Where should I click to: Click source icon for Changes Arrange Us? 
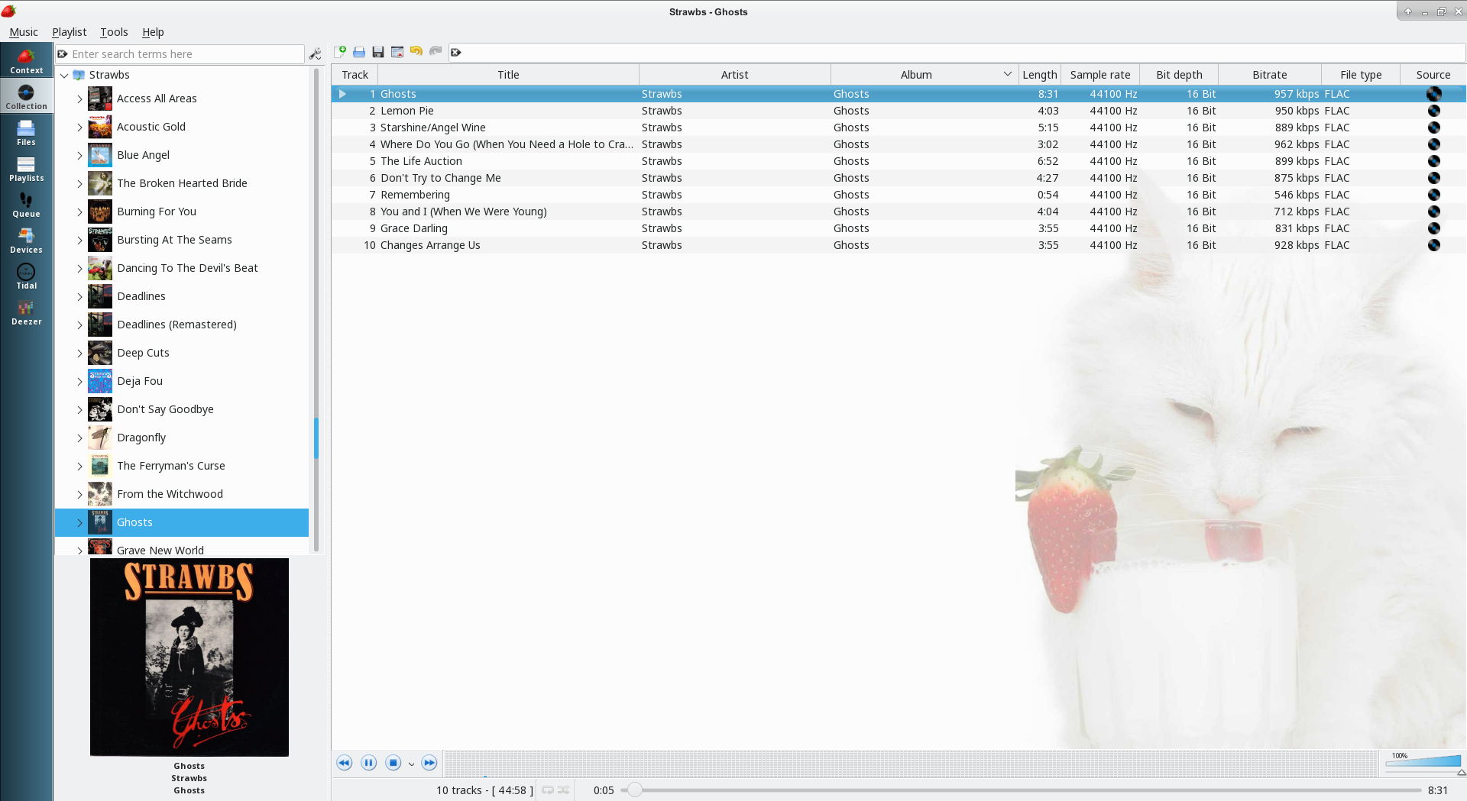point(1434,245)
